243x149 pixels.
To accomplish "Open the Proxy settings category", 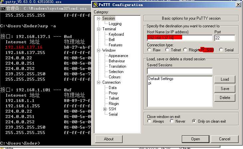I will pos(113,93).
